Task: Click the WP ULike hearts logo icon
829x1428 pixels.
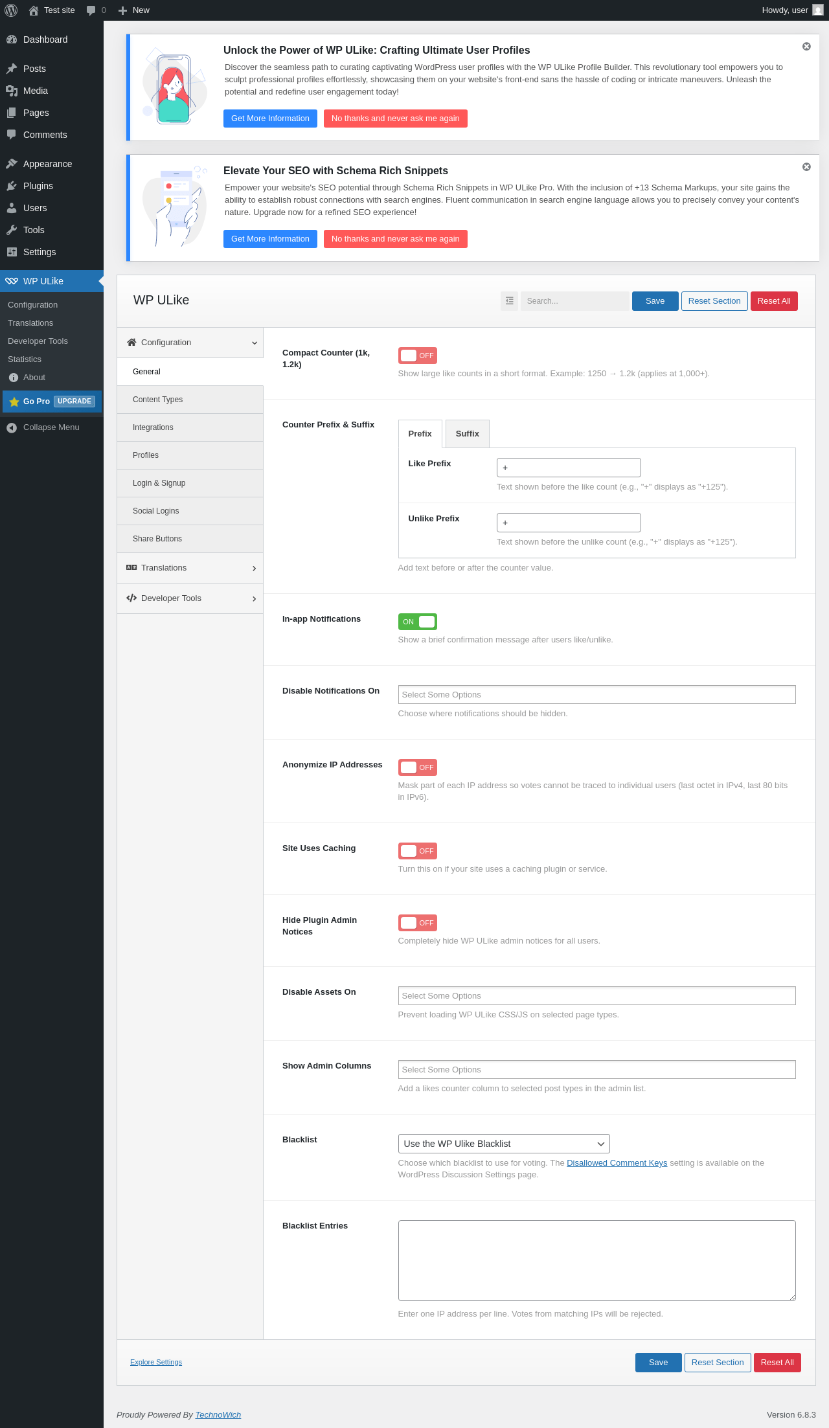Action: tap(12, 281)
